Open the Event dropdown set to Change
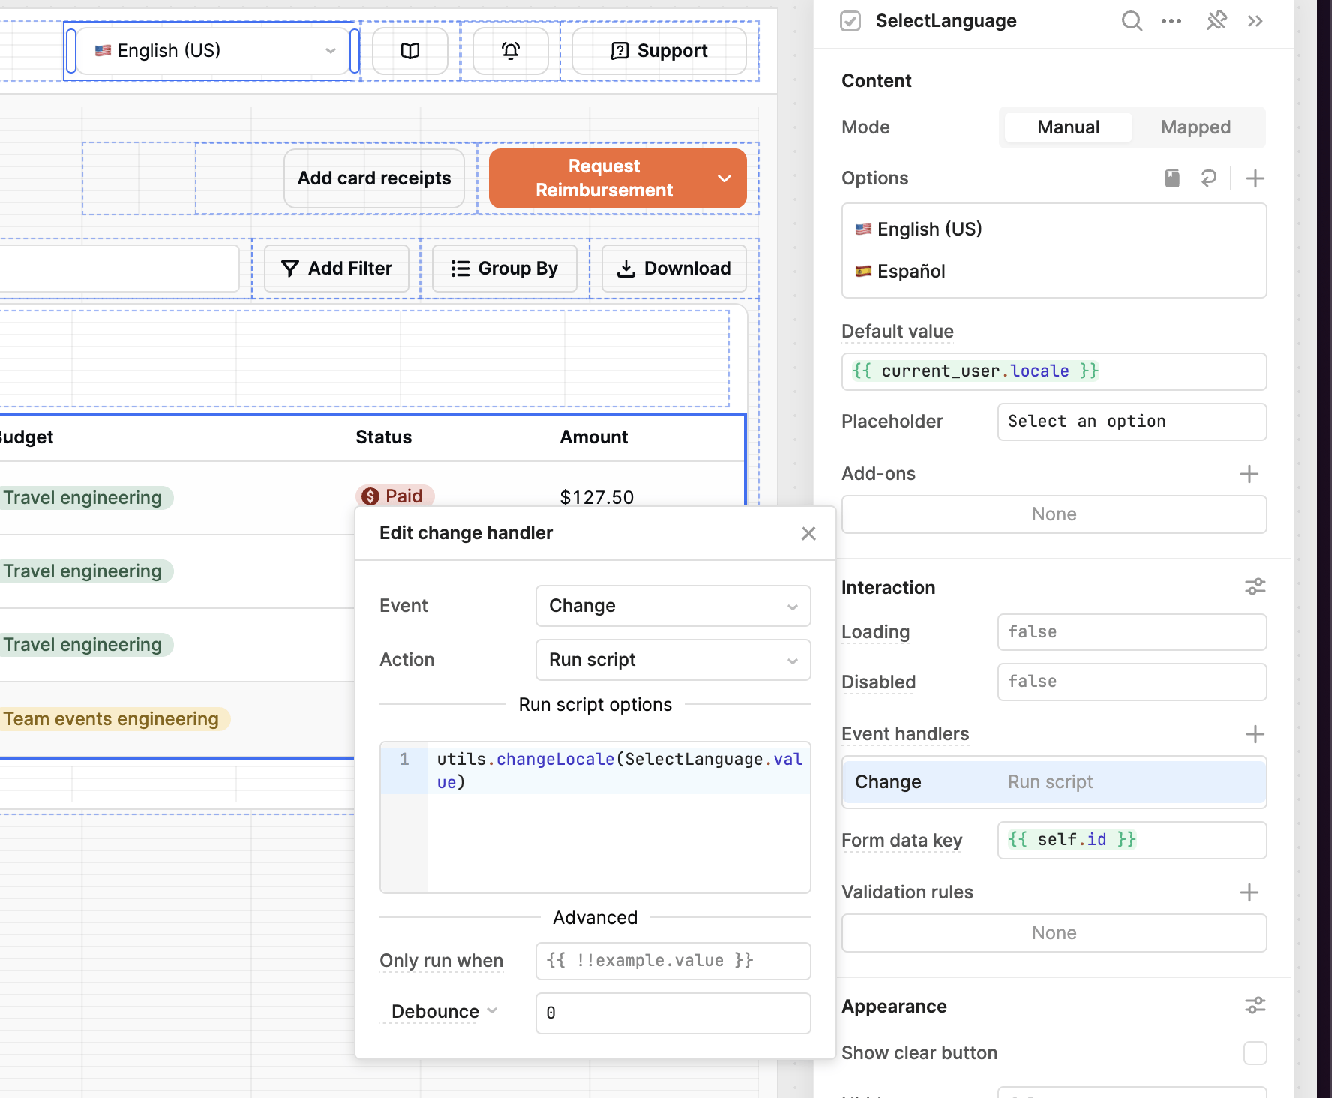Image resolution: width=1332 pixels, height=1098 pixels. point(673,606)
